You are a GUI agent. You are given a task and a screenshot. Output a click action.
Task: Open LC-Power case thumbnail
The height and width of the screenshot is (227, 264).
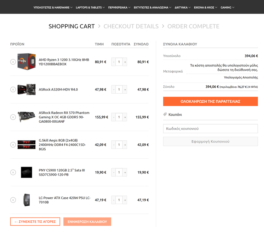[x=26, y=200]
